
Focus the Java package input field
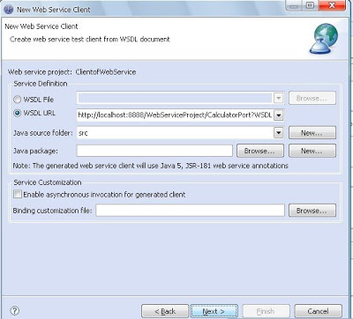point(154,151)
